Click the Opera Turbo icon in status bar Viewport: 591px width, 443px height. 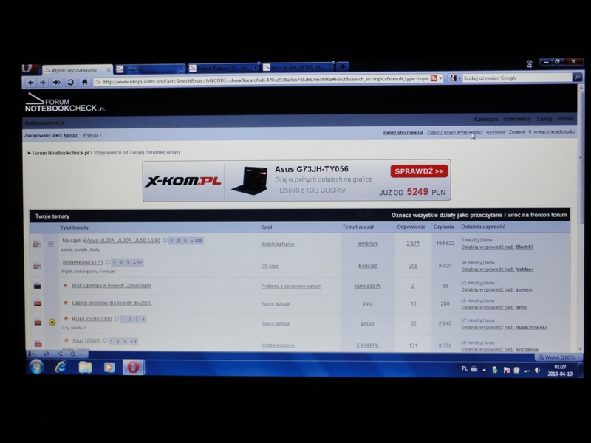point(72,354)
